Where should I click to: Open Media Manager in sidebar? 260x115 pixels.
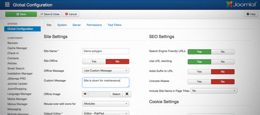[x=17, y=99]
